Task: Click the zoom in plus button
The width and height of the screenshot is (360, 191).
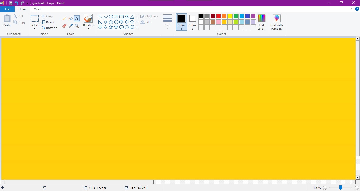Action: tap(357, 188)
